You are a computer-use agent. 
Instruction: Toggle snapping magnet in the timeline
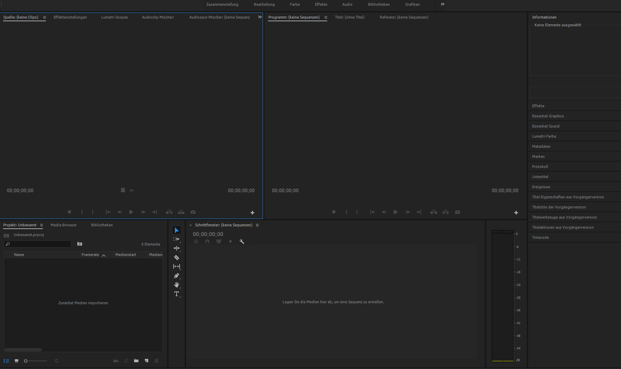coord(207,242)
